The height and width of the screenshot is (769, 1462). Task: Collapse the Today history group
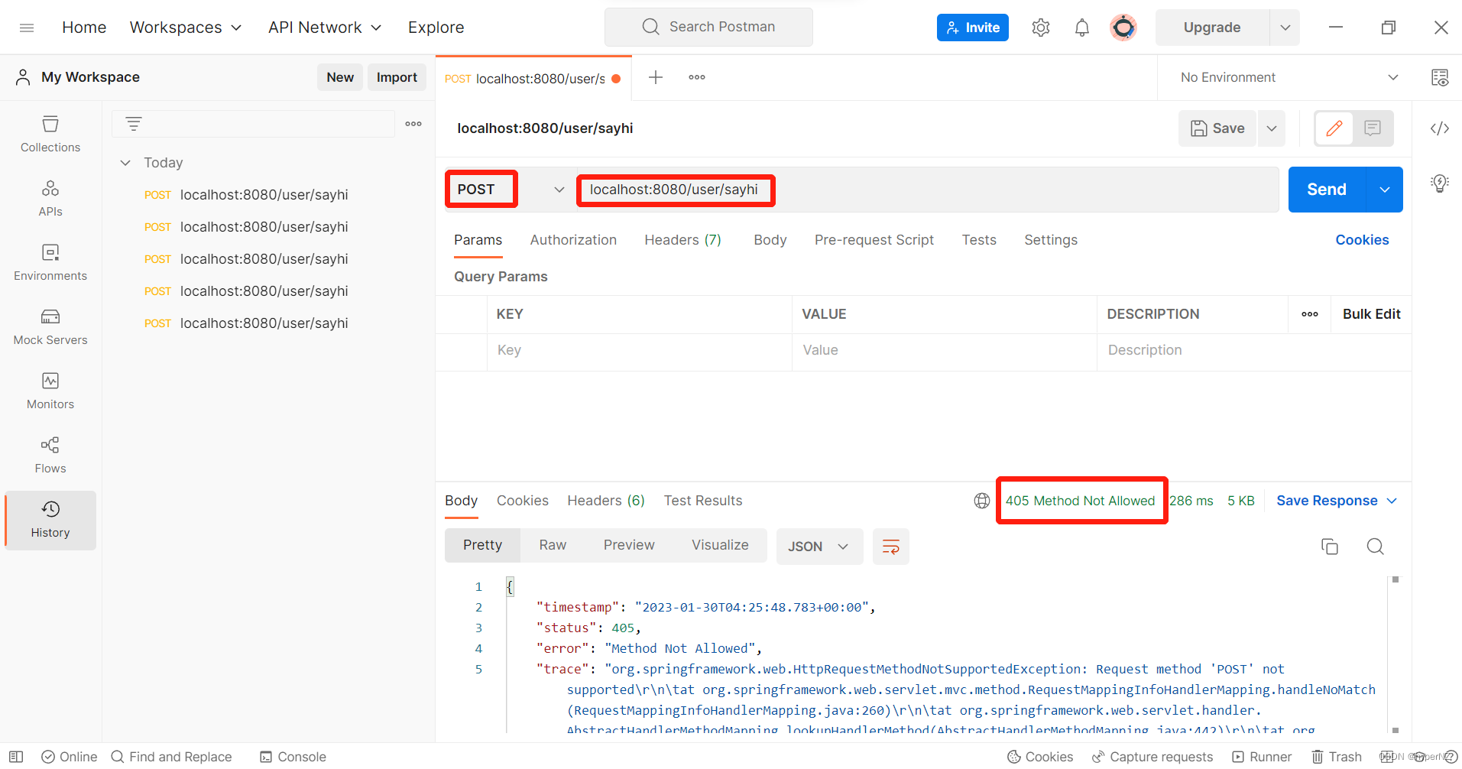(x=125, y=163)
